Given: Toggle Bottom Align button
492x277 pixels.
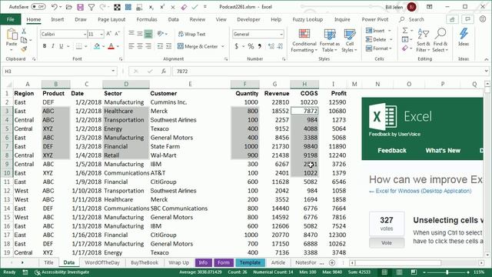Looking at the screenshot, I should tap(148, 34).
